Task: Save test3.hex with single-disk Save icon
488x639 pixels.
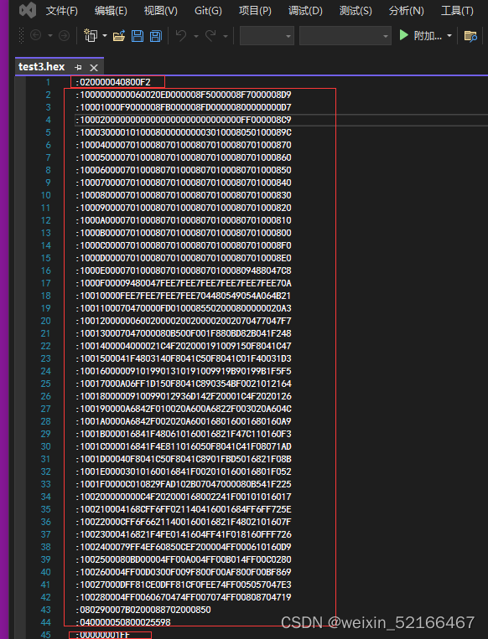Action: click(138, 36)
